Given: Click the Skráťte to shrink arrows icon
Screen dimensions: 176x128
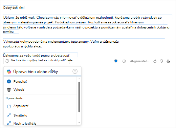Looking at the screenshot, I should coord(9,115).
